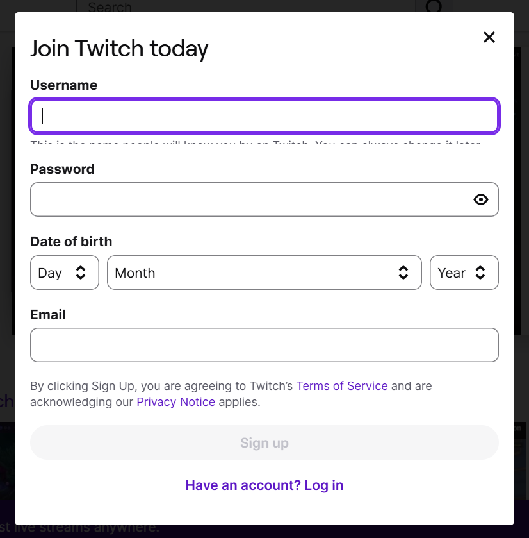Click the Username field label

click(x=63, y=85)
